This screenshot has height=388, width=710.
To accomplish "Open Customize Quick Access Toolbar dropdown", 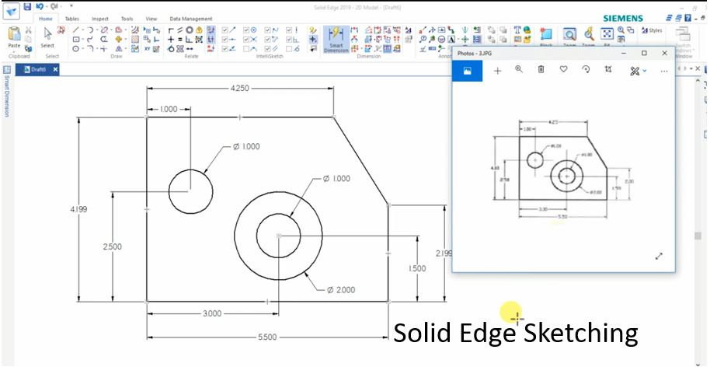I will 71,6.
